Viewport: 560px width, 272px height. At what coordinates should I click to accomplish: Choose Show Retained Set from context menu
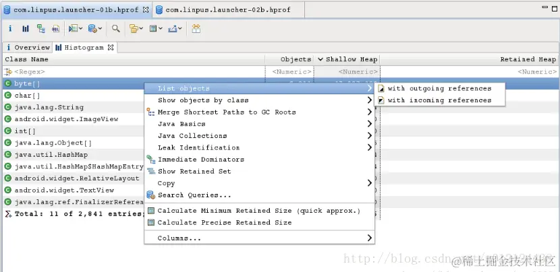click(x=259, y=171)
